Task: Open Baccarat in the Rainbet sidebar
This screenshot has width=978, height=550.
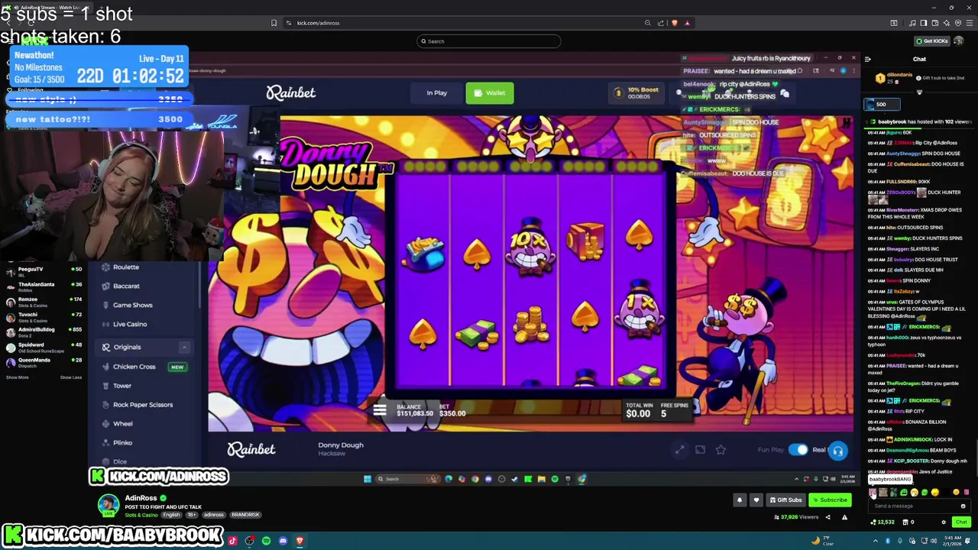Action: click(126, 286)
